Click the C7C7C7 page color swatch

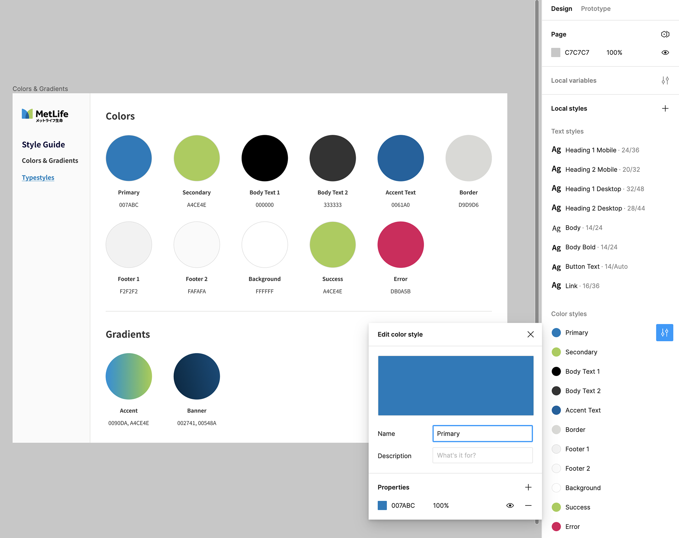[x=556, y=53]
